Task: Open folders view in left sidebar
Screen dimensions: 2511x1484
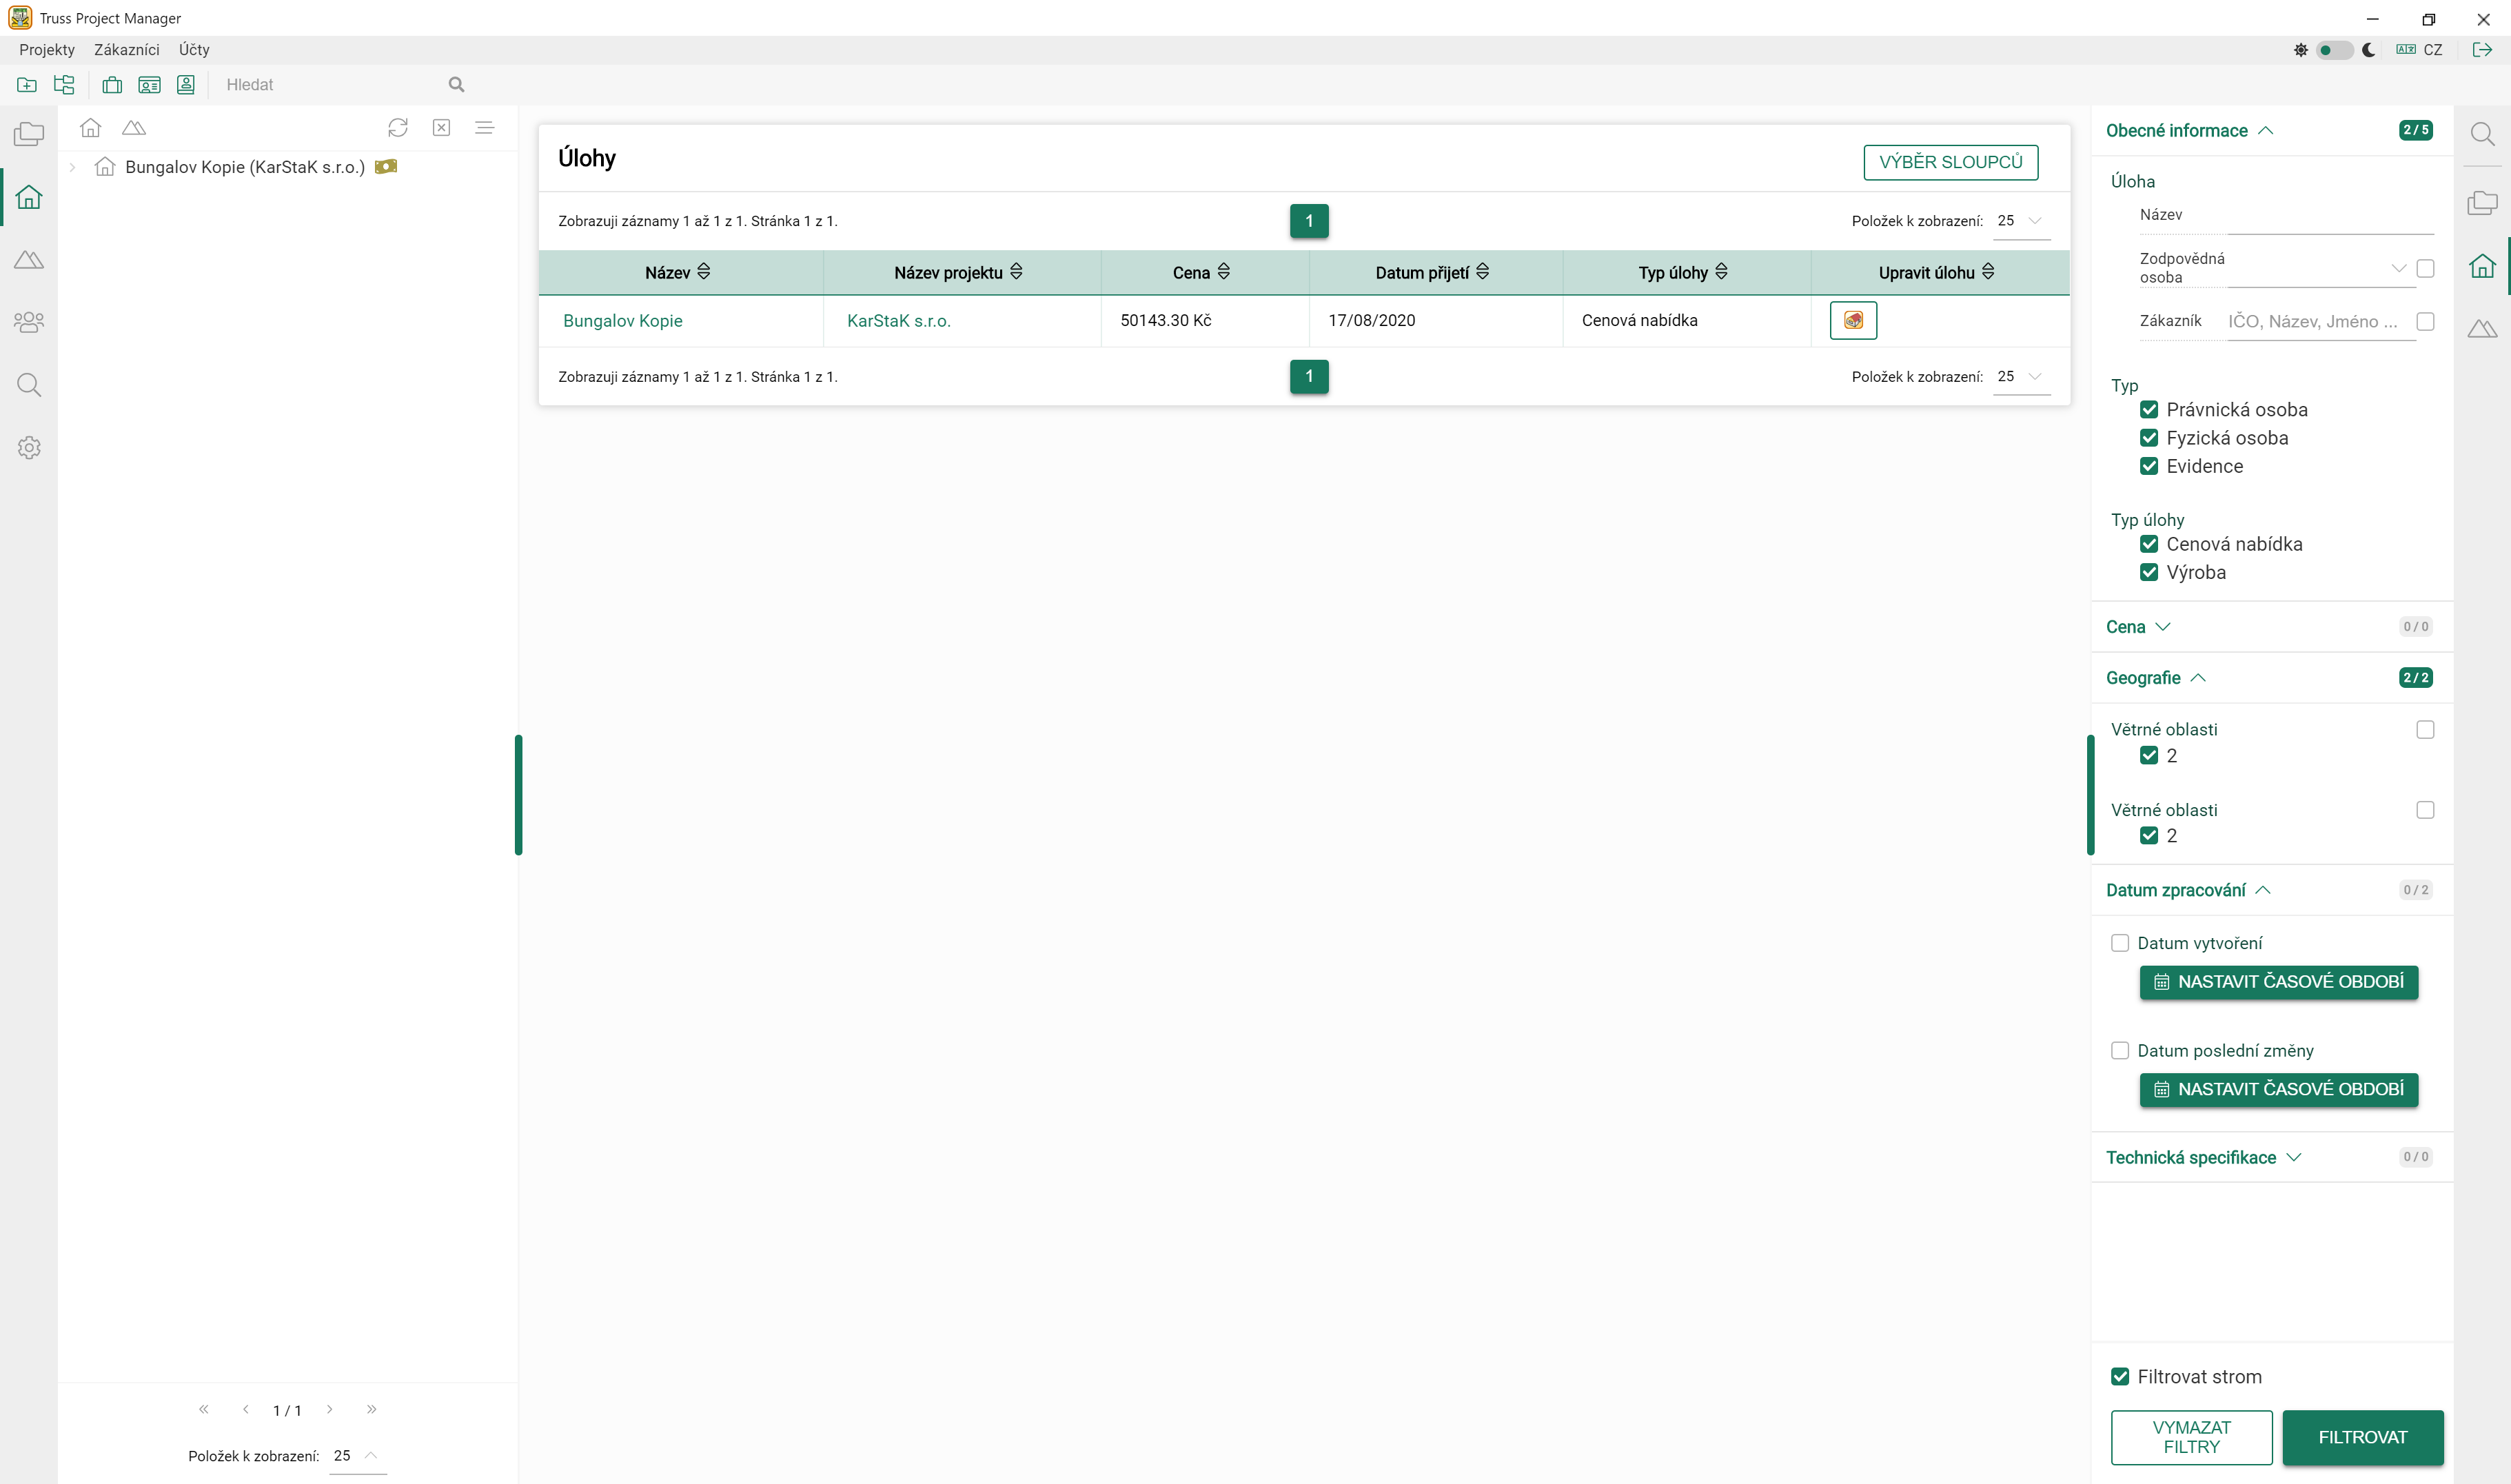Action: coord(29,134)
